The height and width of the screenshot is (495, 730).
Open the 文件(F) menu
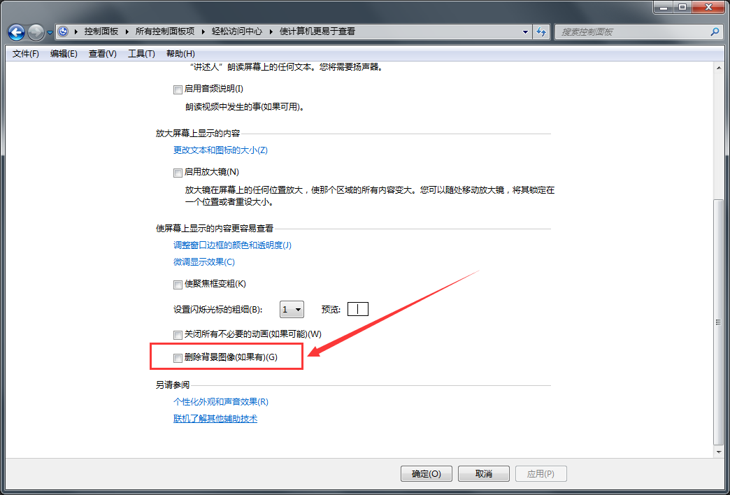coord(26,54)
